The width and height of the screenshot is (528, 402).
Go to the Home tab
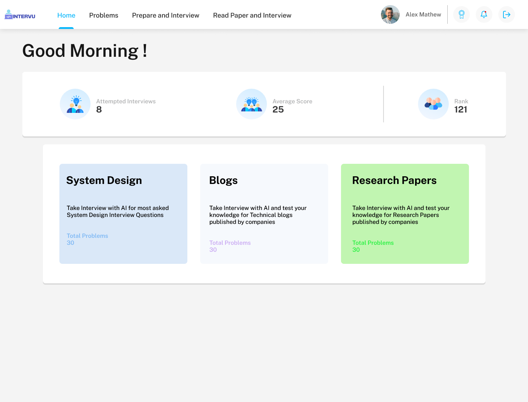click(66, 15)
